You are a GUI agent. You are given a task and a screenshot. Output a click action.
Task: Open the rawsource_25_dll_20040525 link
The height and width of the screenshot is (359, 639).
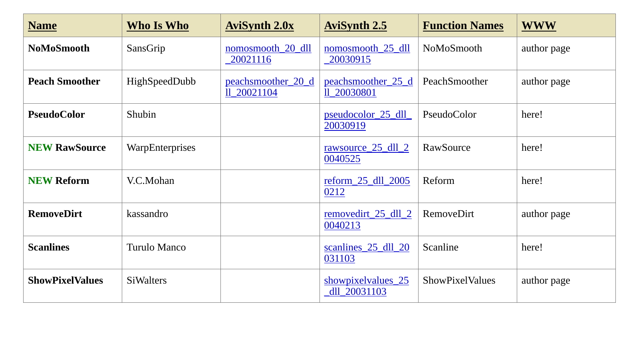[x=366, y=153]
